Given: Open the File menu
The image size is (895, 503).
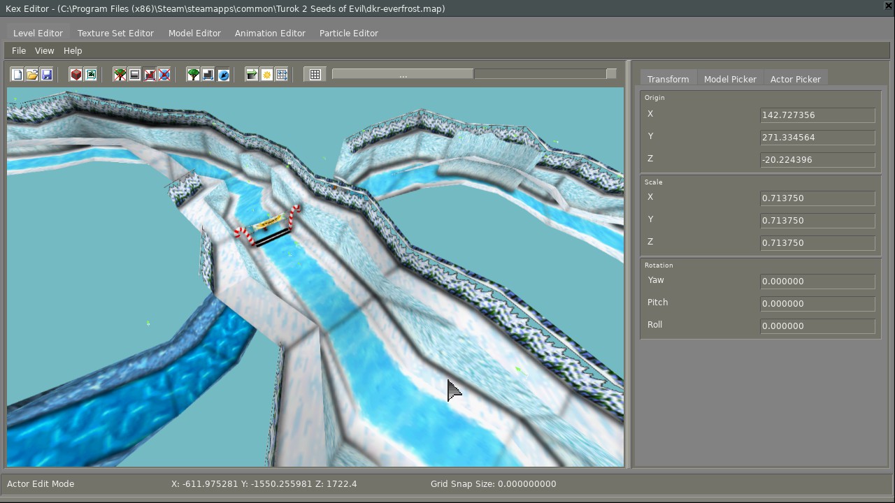Looking at the screenshot, I should click(x=19, y=50).
